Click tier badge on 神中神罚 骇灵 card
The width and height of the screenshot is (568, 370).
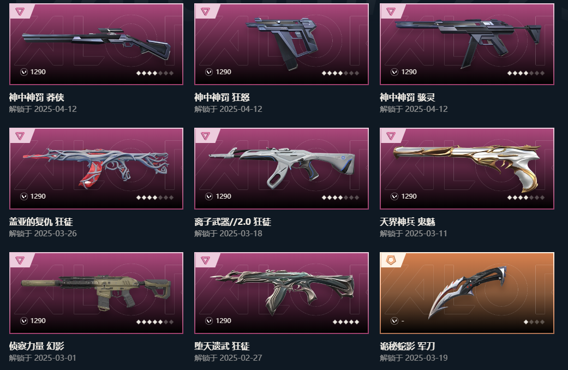pyautogui.click(x=391, y=11)
